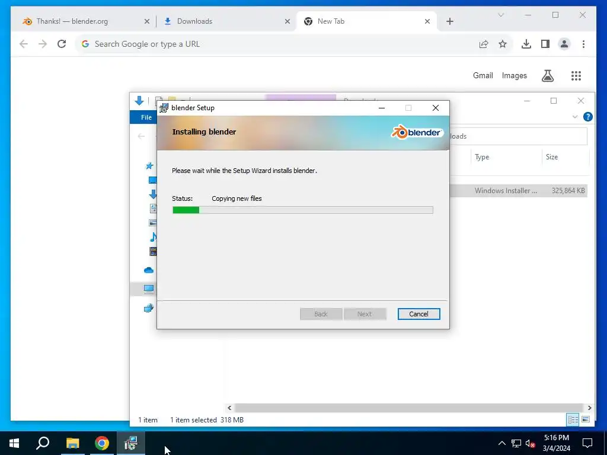Open Quick access star in Explorer sidebar
Screen dimensions: 607x455
click(x=149, y=166)
